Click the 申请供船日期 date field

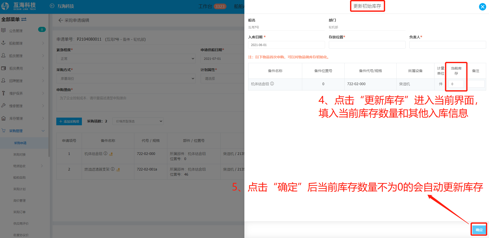[222, 59]
